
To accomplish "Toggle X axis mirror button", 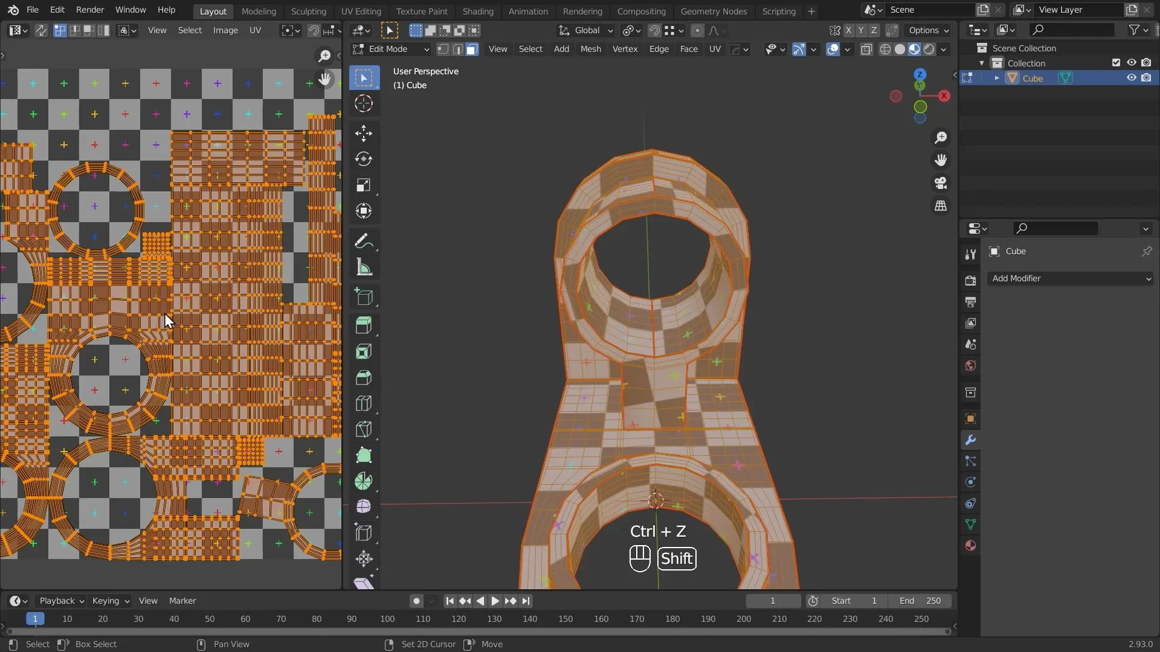I will [x=848, y=30].
